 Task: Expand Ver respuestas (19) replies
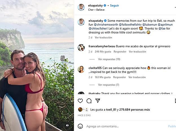pyautogui.click(x=109, y=59)
